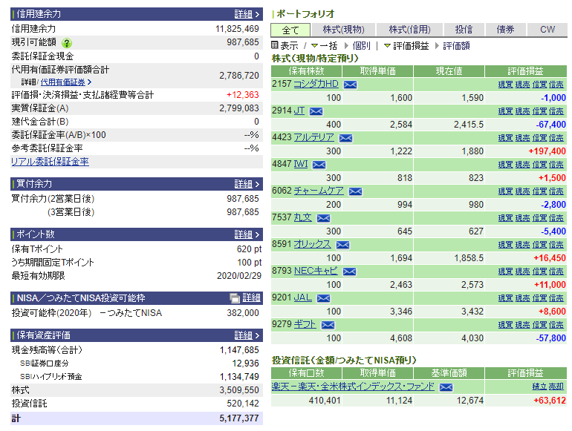Click the envelope icon beside JAL

pyautogui.click(x=323, y=298)
